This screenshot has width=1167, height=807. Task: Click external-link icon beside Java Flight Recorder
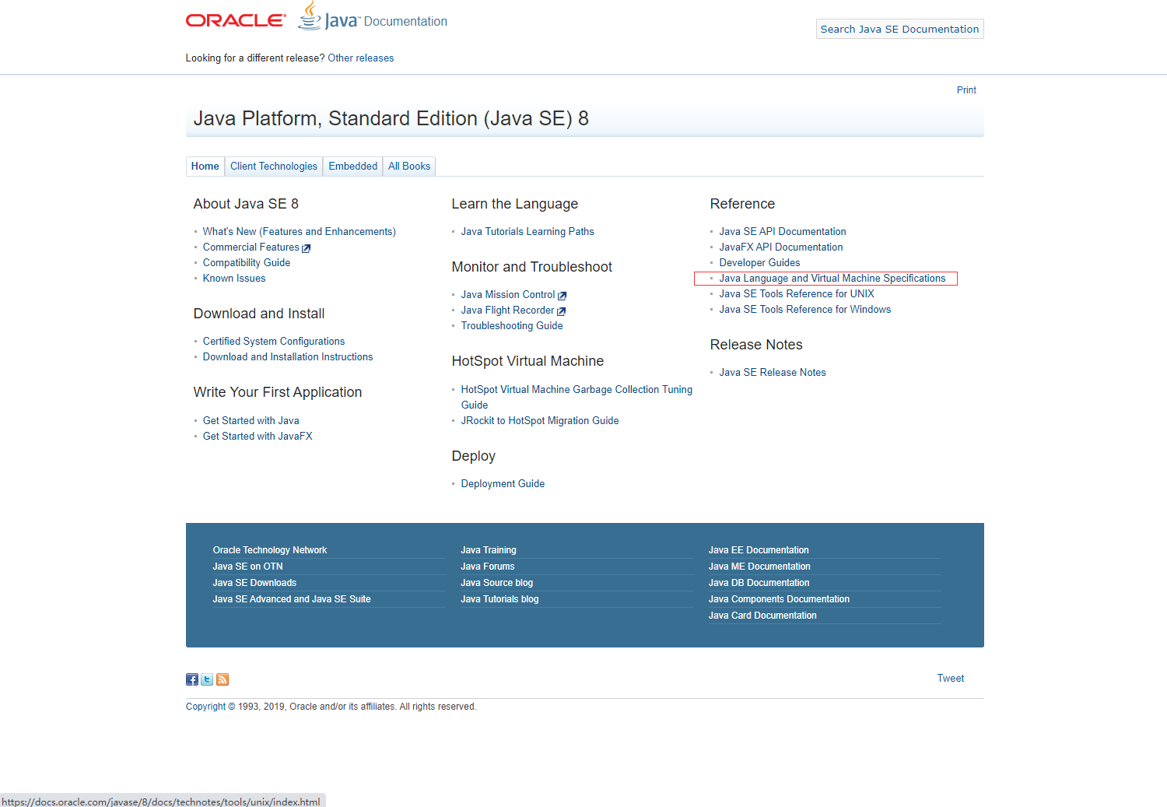coord(562,311)
